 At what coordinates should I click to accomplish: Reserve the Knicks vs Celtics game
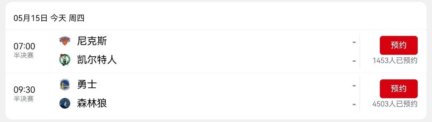(398, 45)
